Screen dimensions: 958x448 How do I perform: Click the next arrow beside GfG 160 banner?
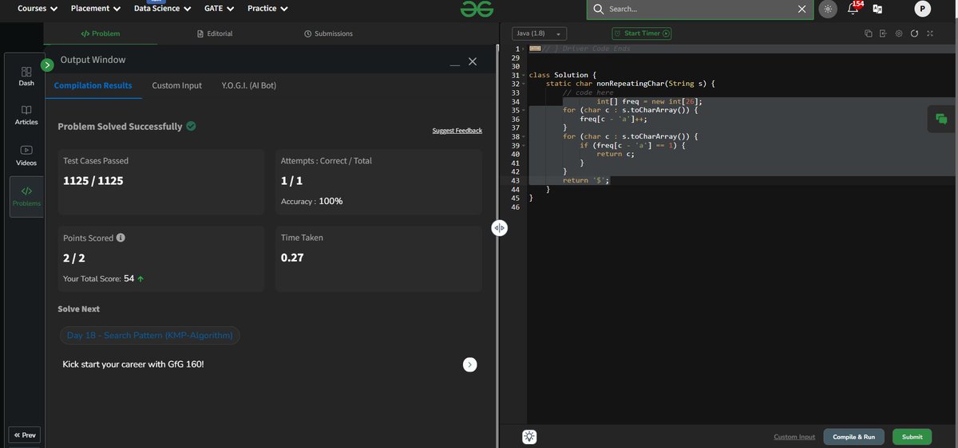pyautogui.click(x=470, y=364)
